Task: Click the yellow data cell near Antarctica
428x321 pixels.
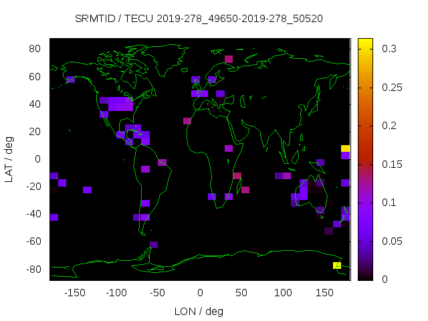Action: (x=337, y=265)
